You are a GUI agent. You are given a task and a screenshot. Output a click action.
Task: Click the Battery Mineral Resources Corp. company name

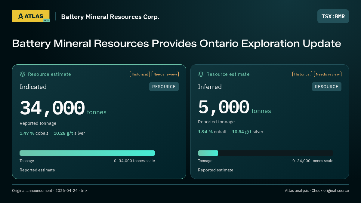pos(110,17)
